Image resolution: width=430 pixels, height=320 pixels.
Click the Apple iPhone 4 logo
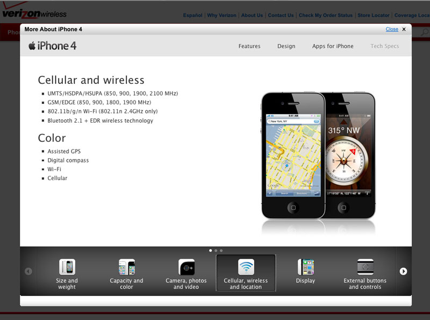tap(52, 46)
